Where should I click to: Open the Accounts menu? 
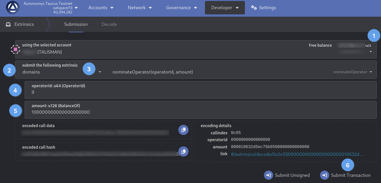coord(101,8)
